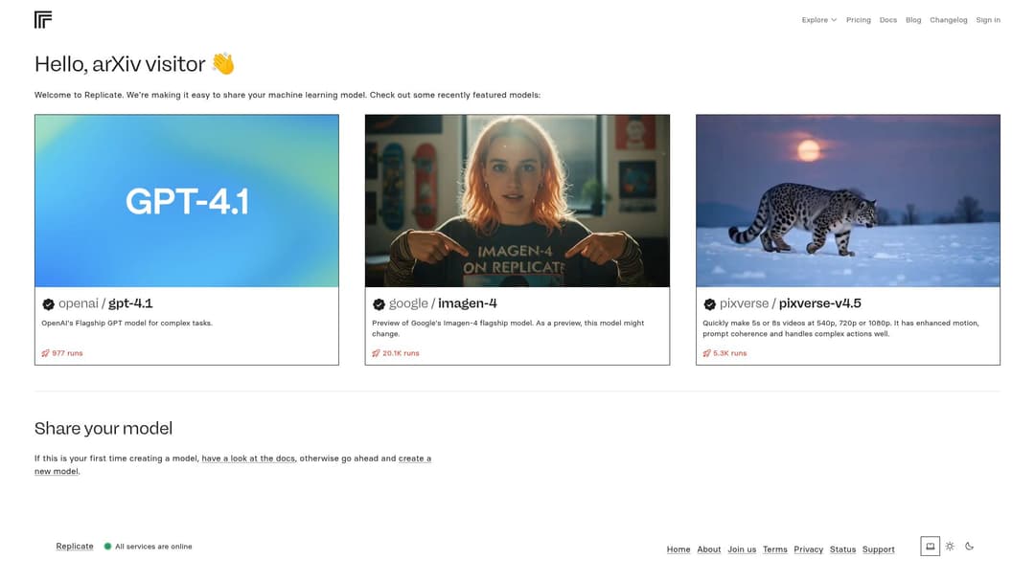Click the 'Share your model' heading
The image size is (1035, 582).
coord(103,429)
